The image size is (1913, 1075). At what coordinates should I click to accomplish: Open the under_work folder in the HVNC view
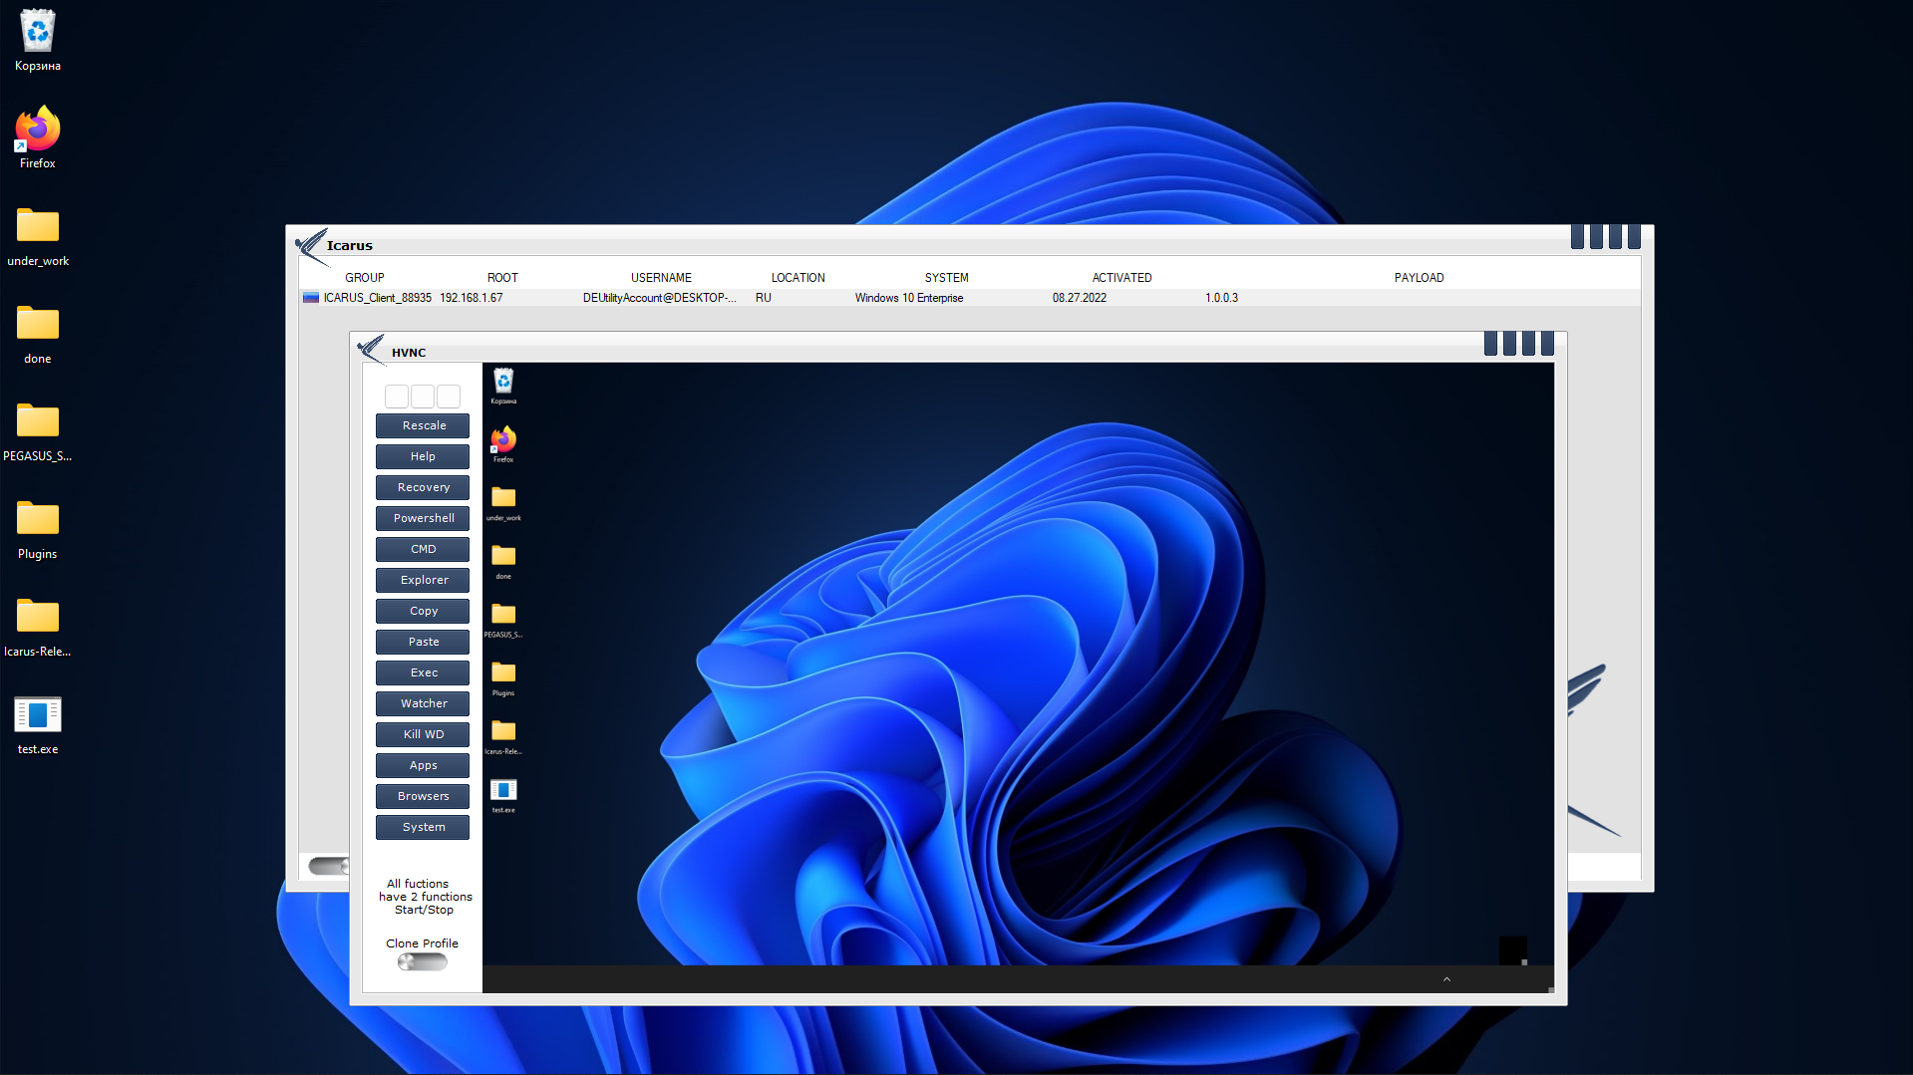pos(503,498)
